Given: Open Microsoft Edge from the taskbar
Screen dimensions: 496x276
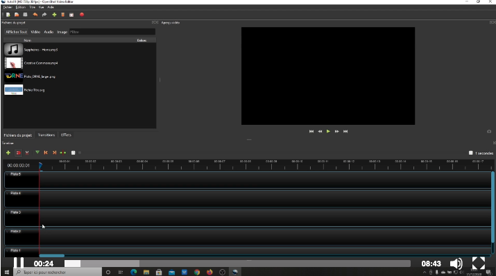Looking at the screenshot, I should pos(133,272).
